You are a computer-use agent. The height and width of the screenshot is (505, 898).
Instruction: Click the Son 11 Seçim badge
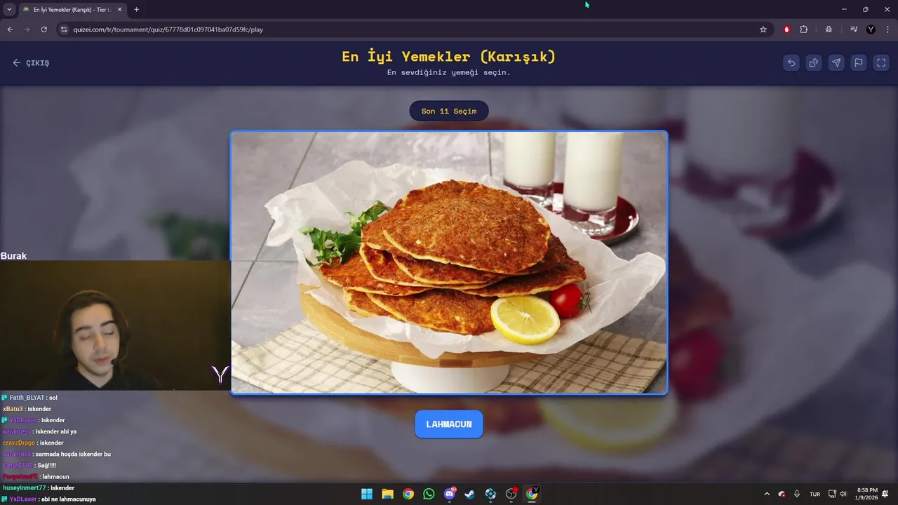tap(449, 111)
